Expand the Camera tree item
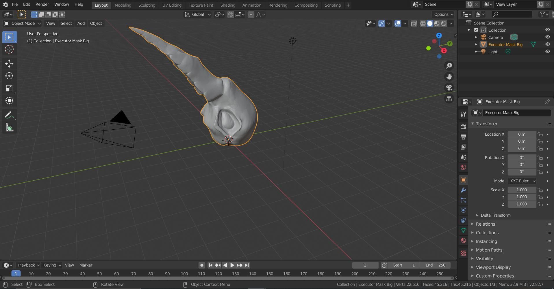 (x=476, y=37)
